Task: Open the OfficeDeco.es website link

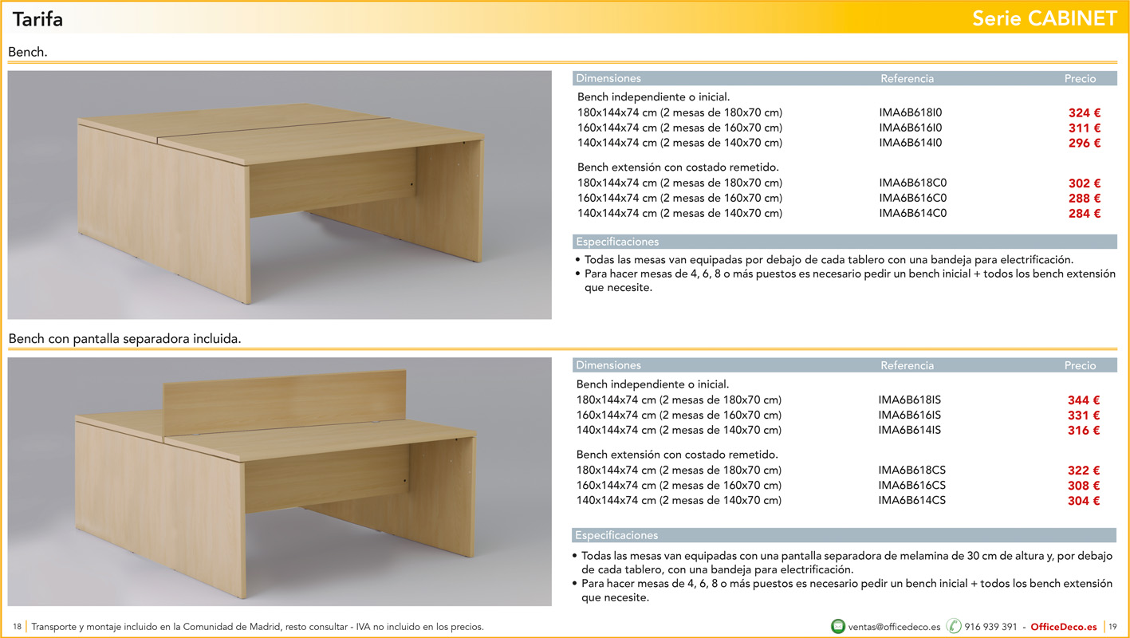Action: click(1064, 627)
